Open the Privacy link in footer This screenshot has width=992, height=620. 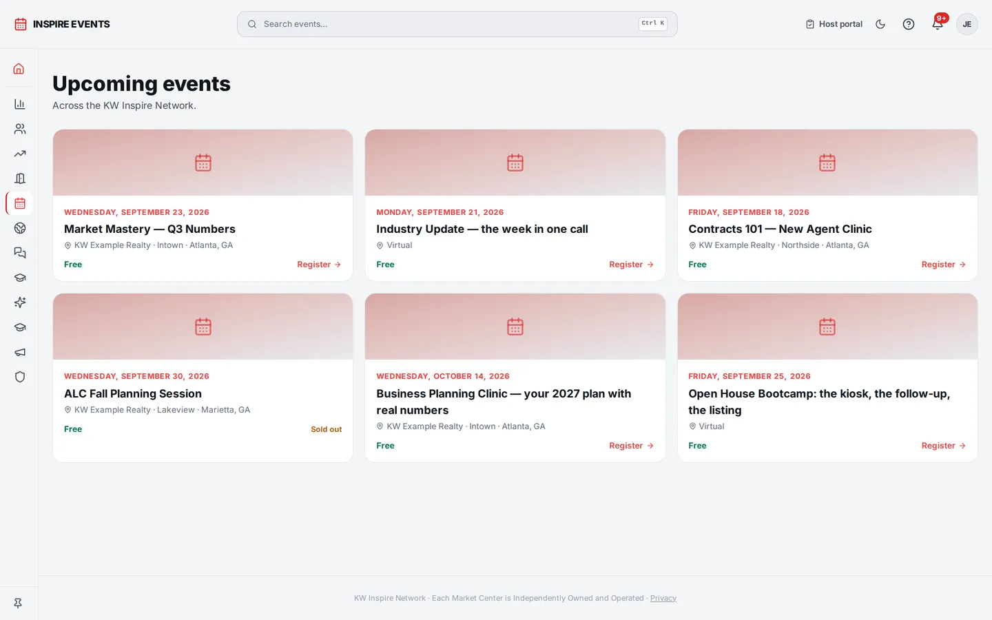coord(663,598)
